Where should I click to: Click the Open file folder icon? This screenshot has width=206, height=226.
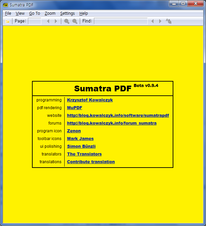7,21
